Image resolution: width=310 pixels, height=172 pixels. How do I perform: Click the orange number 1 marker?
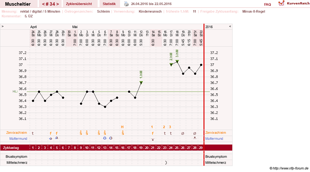[152, 127]
